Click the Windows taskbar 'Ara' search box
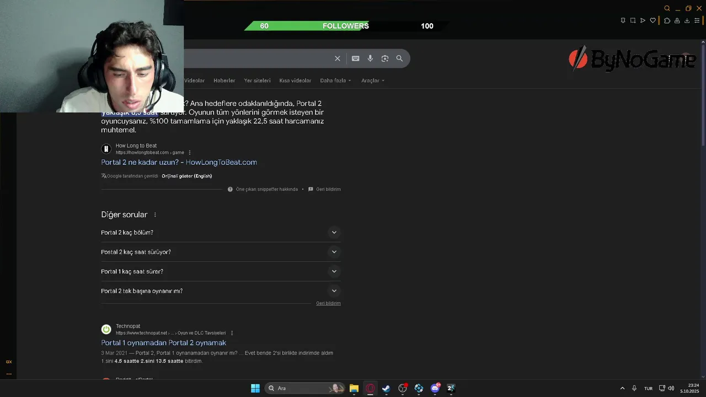This screenshot has height=397, width=706. tap(305, 388)
